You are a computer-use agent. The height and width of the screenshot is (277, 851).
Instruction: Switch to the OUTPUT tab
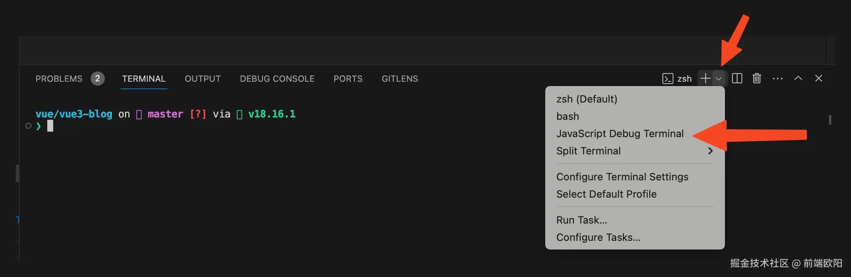click(203, 79)
